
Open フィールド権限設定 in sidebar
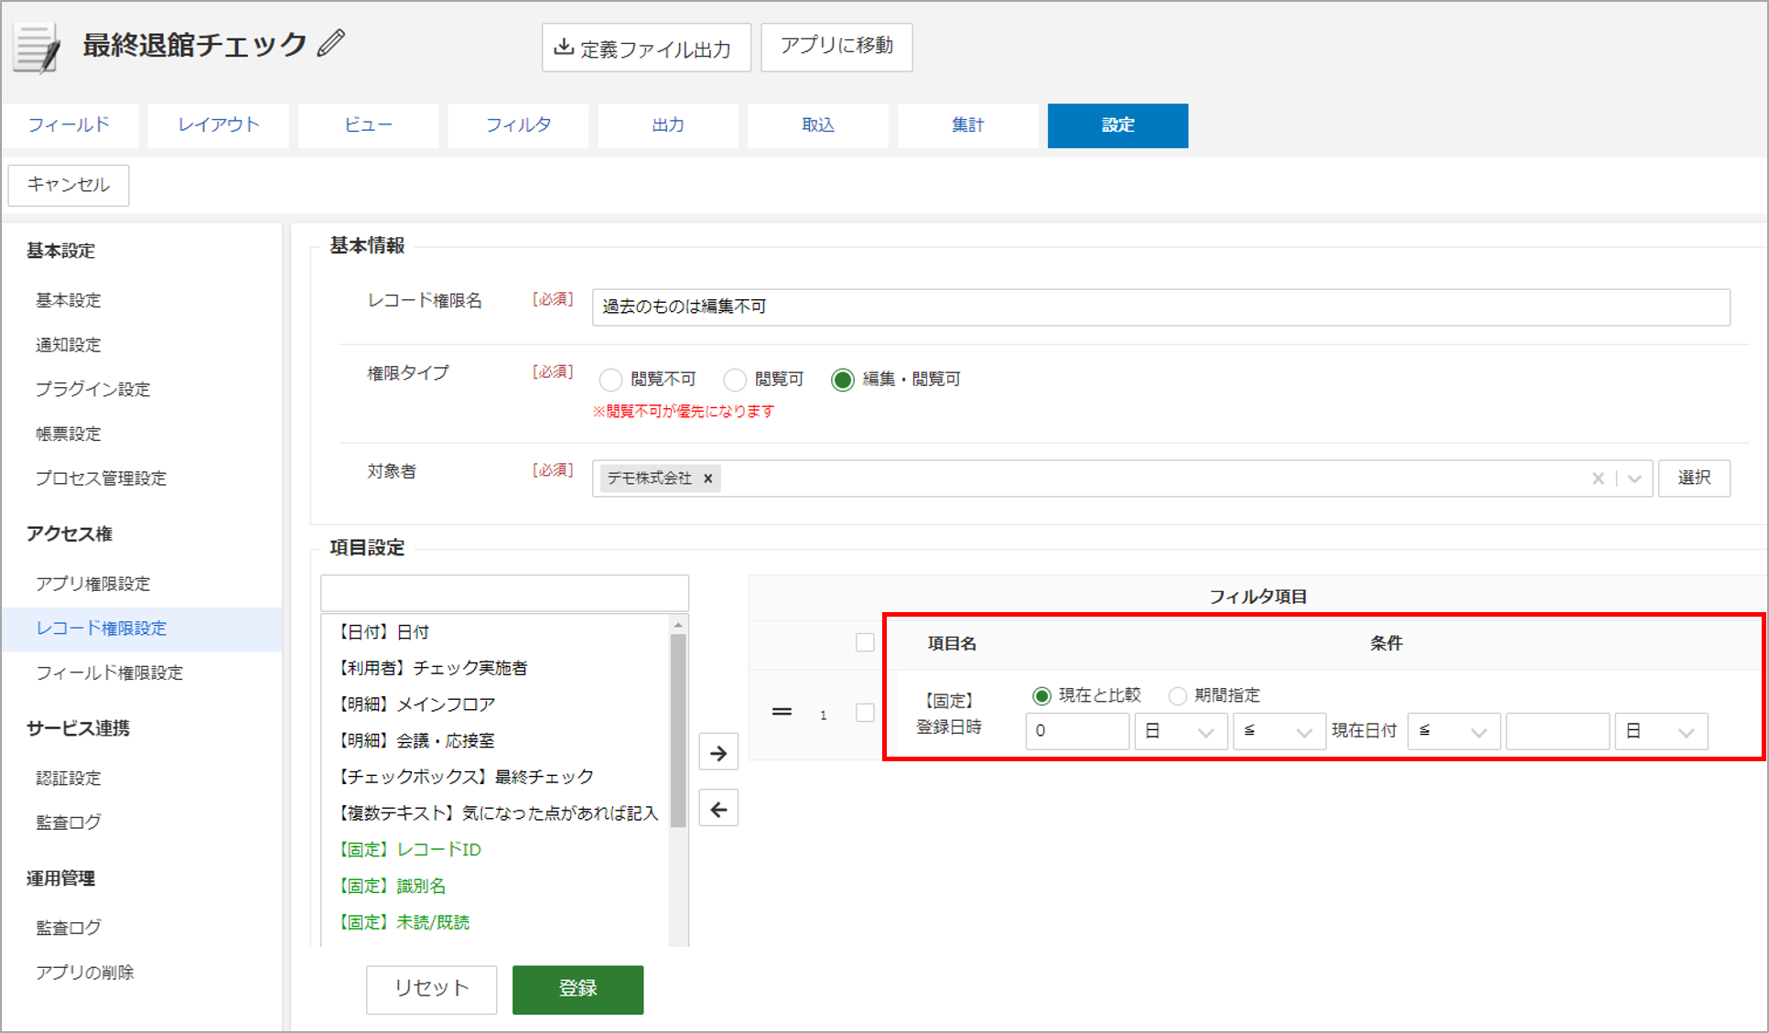[109, 673]
